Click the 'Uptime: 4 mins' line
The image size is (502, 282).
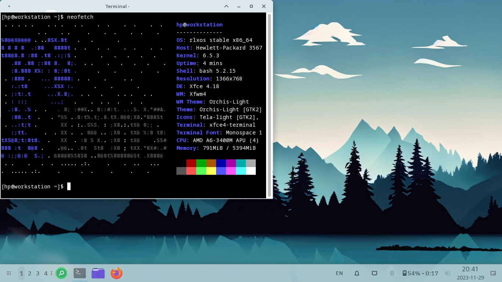pos(200,63)
